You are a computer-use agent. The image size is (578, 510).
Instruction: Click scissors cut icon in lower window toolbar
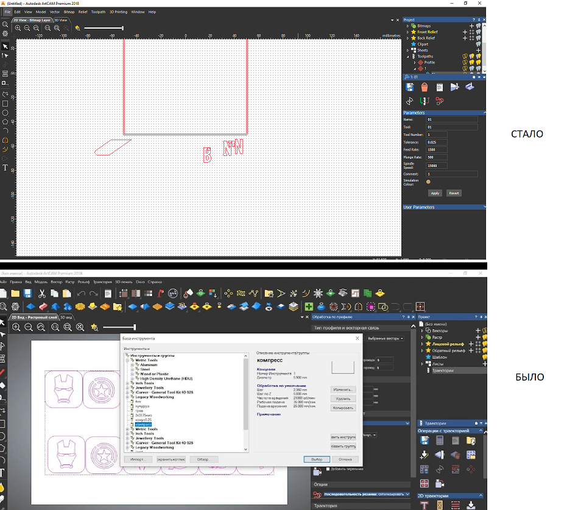point(41,293)
